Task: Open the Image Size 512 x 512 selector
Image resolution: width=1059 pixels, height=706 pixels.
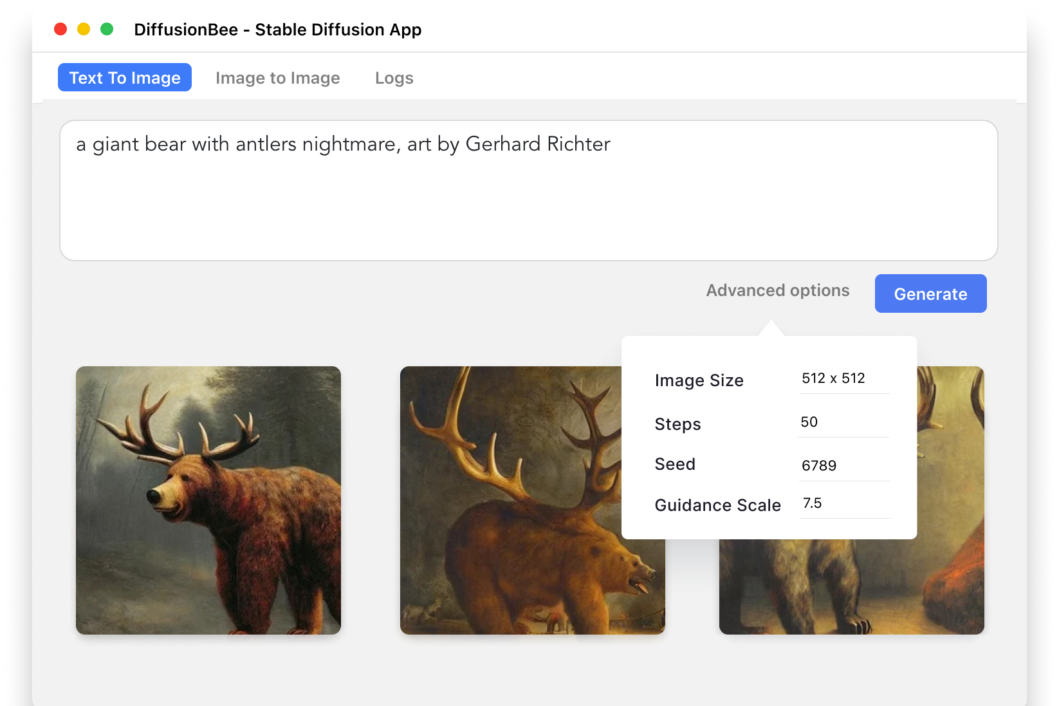Action: [x=843, y=378]
